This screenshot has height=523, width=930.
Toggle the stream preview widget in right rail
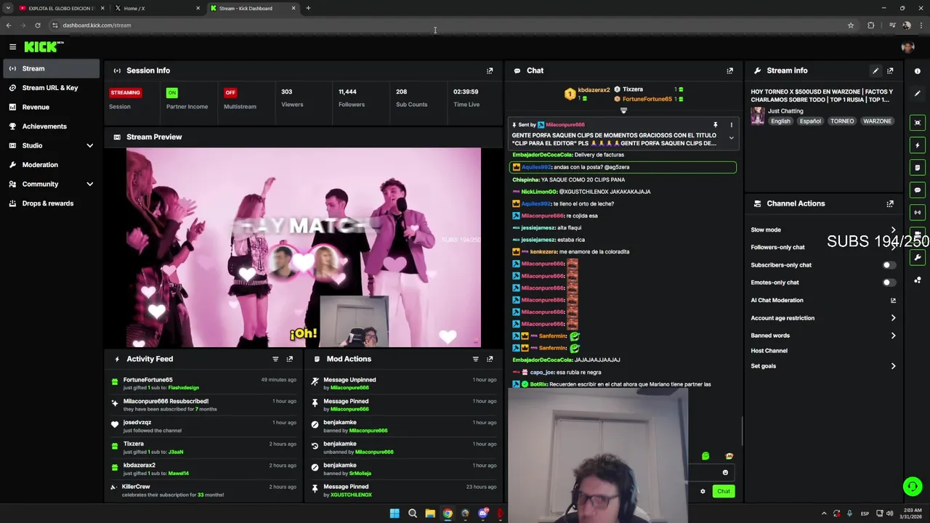[918, 123]
